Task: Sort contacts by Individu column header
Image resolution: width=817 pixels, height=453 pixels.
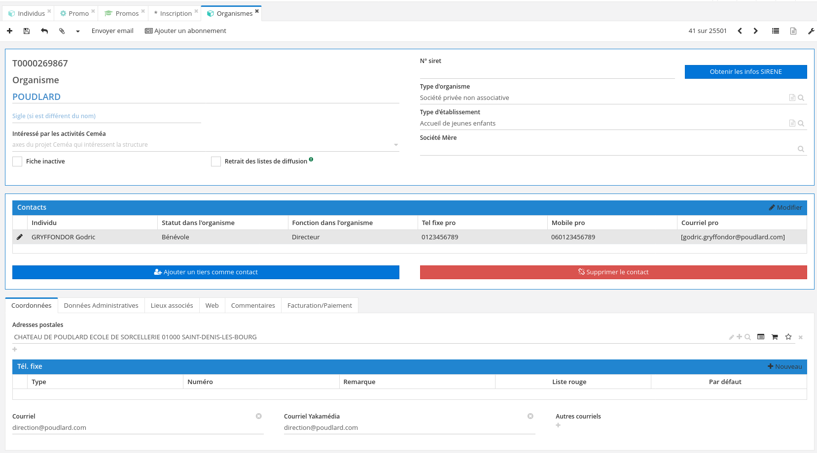Action: click(x=92, y=223)
